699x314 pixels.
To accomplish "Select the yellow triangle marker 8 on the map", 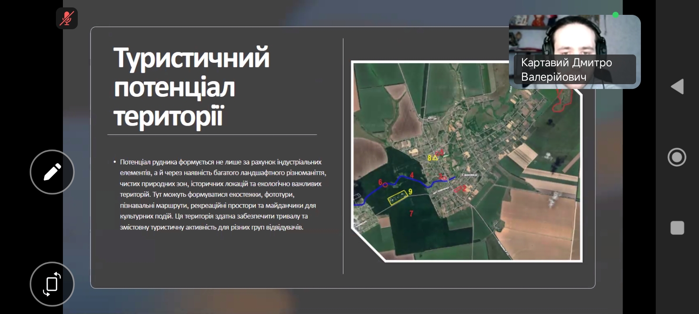I will click(x=435, y=157).
